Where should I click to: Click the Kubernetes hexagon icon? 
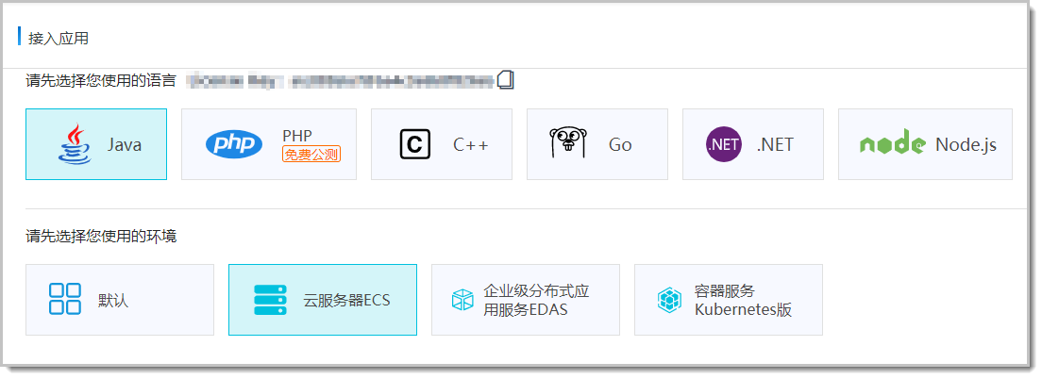tap(669, 300)
